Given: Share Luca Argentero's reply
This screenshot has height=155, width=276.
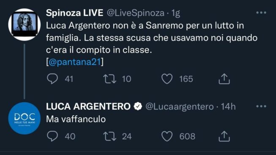Looking at the screenshot, I should 224,136.
